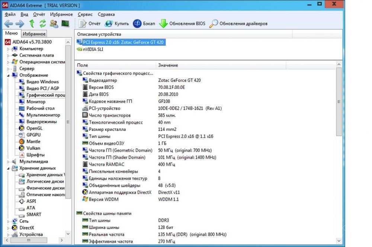Open the Сервис menu
The height and width of the screenshot is (247, 372).
[x=85, y=14]
